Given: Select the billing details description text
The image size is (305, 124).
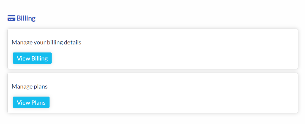Looking at the screenshot, I should (46, 42).
